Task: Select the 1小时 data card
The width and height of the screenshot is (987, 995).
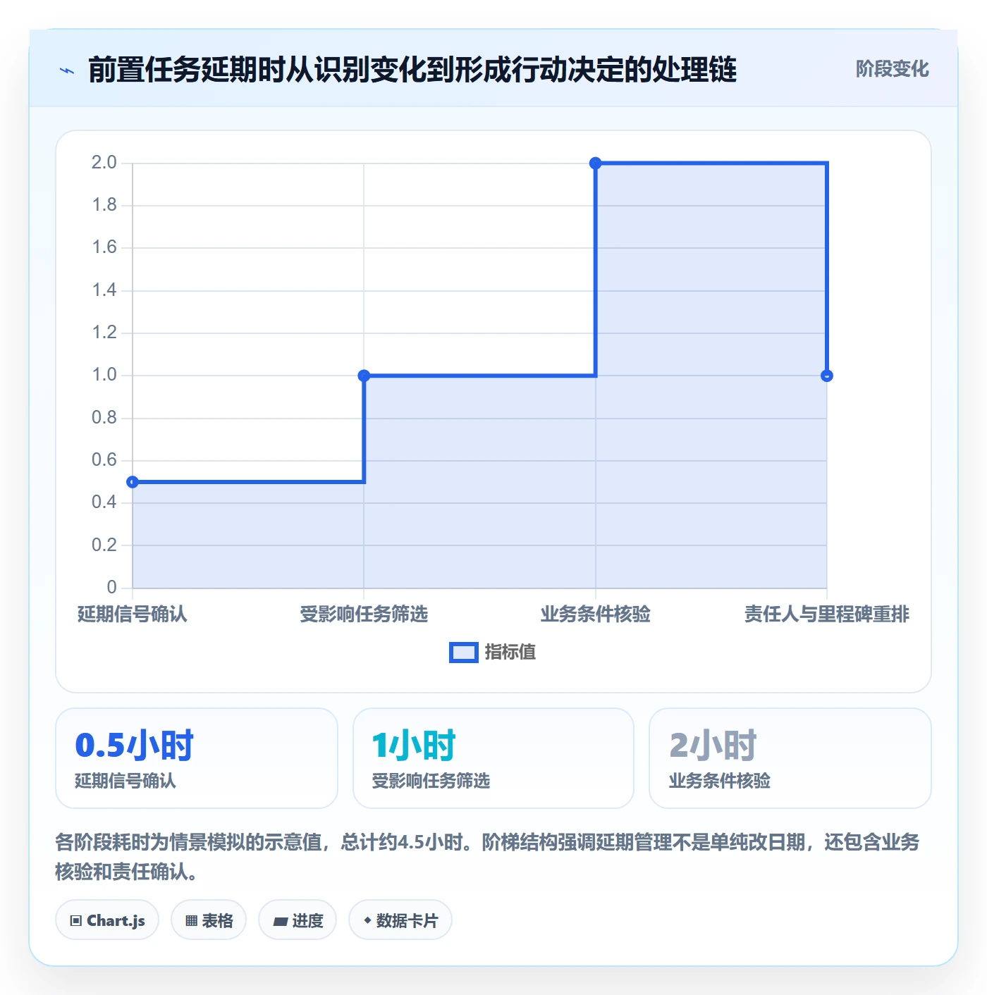Action: pyautogui.click(x=493, y=758)
